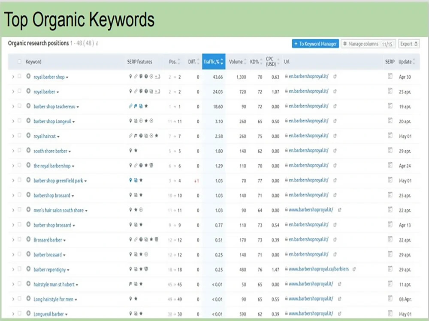Sort table by Diff. column
The width and height of the screenshot is (429, 321).
coord(194,62)
